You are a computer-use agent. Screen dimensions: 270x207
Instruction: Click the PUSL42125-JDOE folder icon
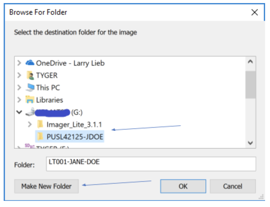point(40,137)
